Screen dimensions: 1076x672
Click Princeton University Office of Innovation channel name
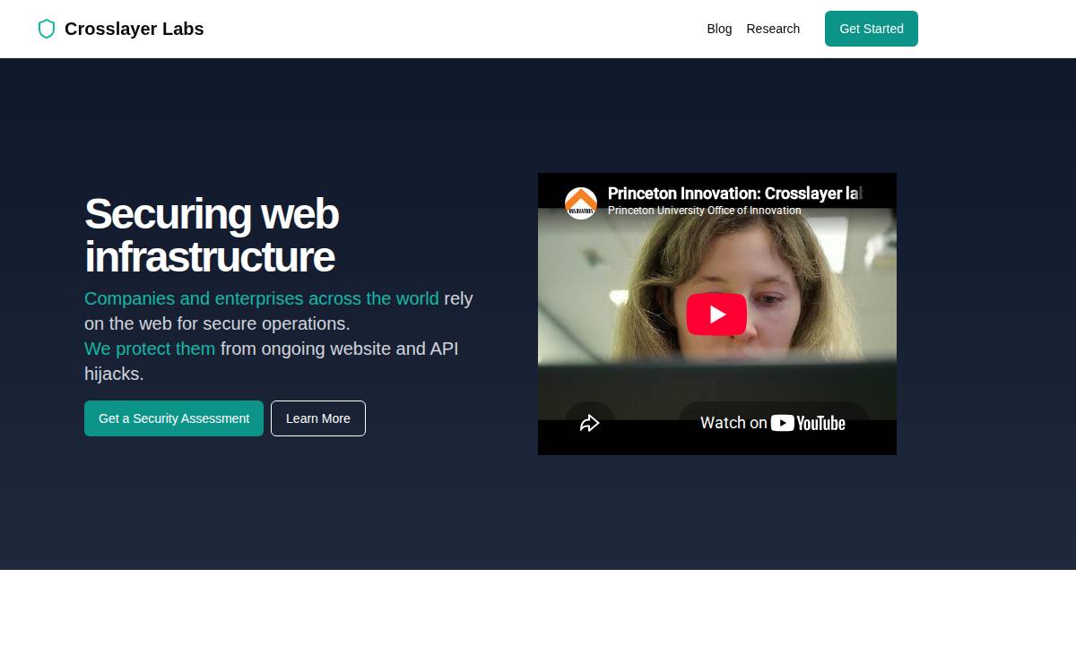click(x=705, y=211)
